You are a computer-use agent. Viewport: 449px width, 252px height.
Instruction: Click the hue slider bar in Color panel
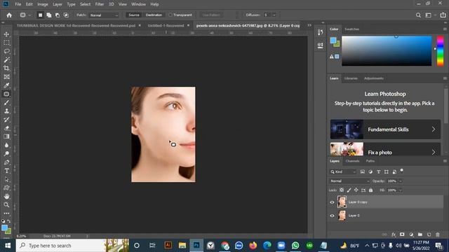point(440,51)
